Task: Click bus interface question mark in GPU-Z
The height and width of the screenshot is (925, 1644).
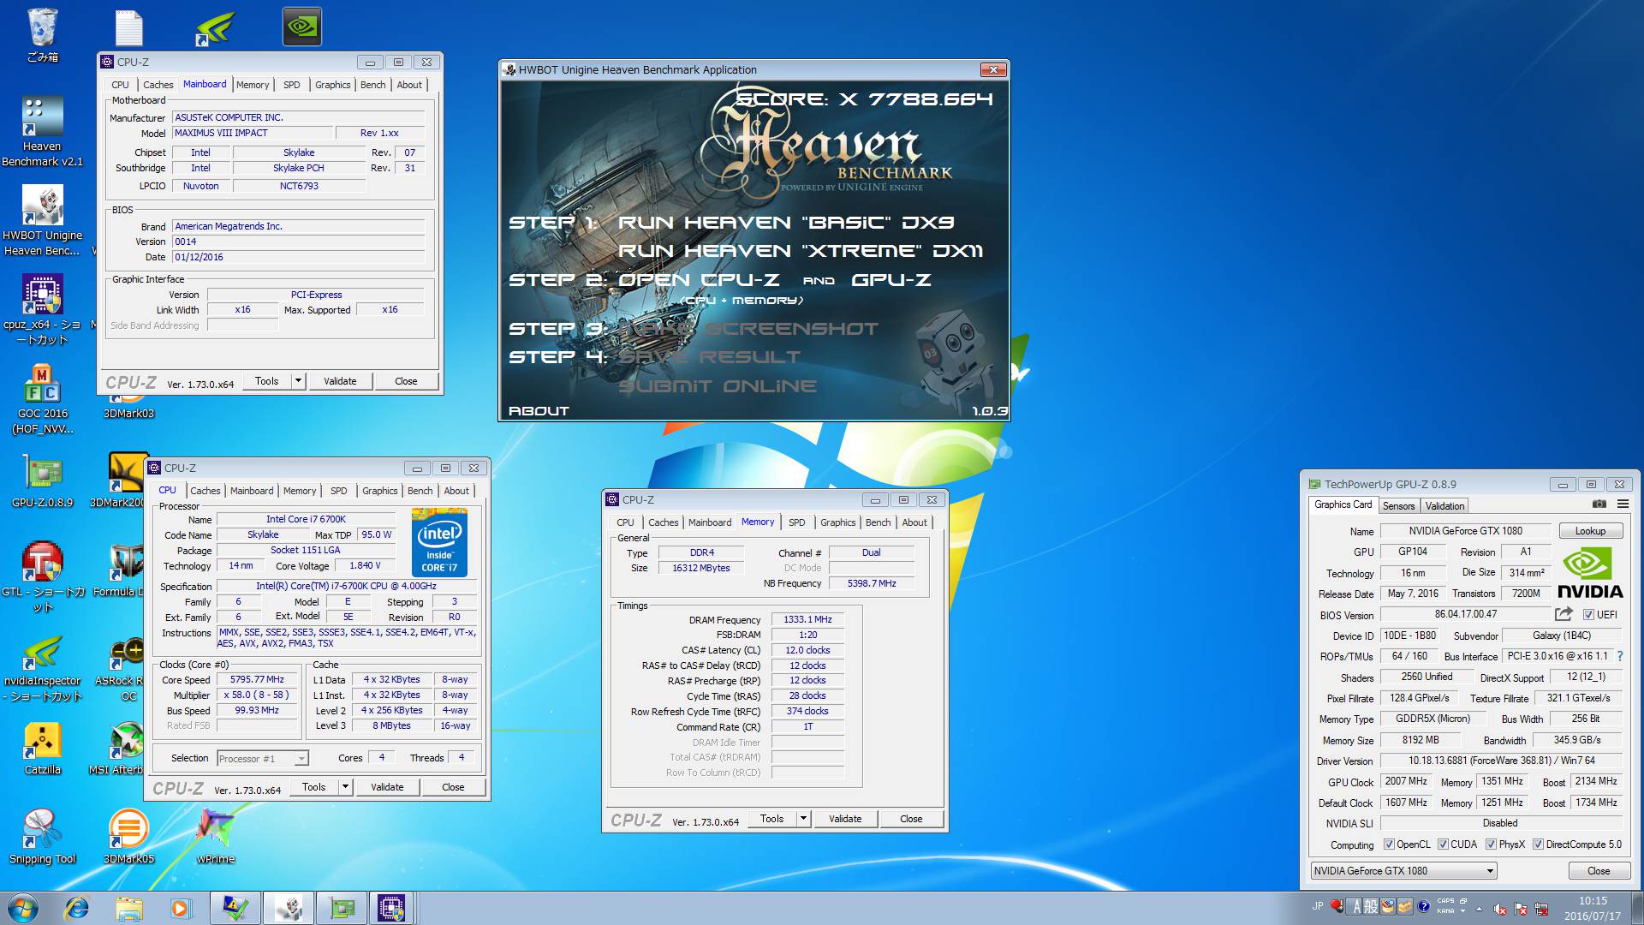Action: click(1620, 656)
